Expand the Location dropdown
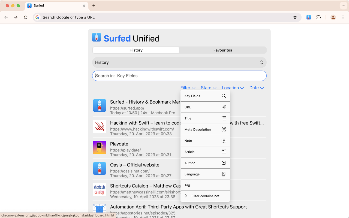This screenshot has height=218, width=349. 233,88
